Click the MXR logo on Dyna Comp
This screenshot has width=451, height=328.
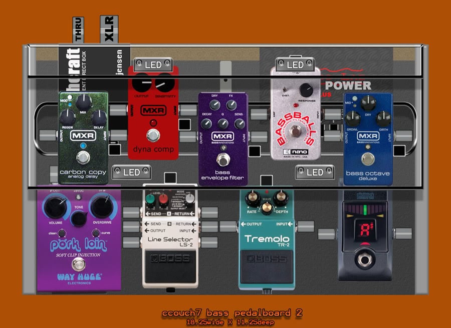click(153, 110)
